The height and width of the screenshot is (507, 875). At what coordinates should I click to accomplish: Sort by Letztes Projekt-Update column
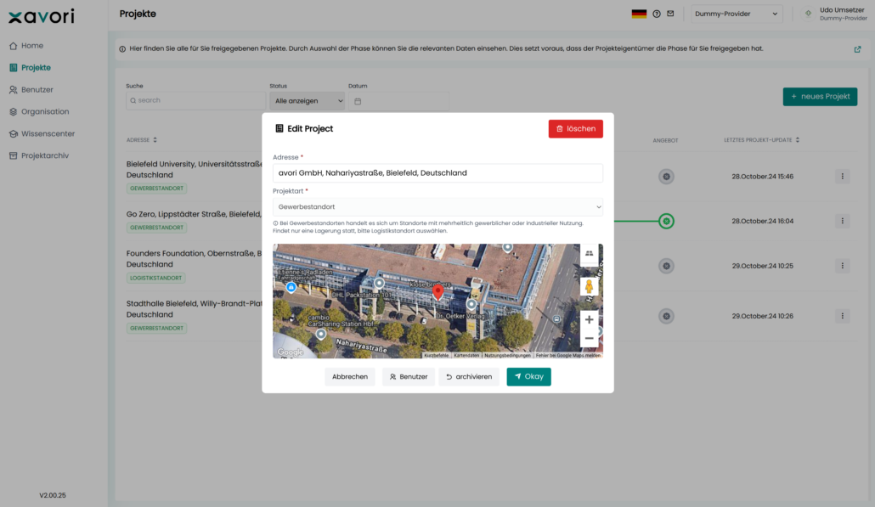761,140
